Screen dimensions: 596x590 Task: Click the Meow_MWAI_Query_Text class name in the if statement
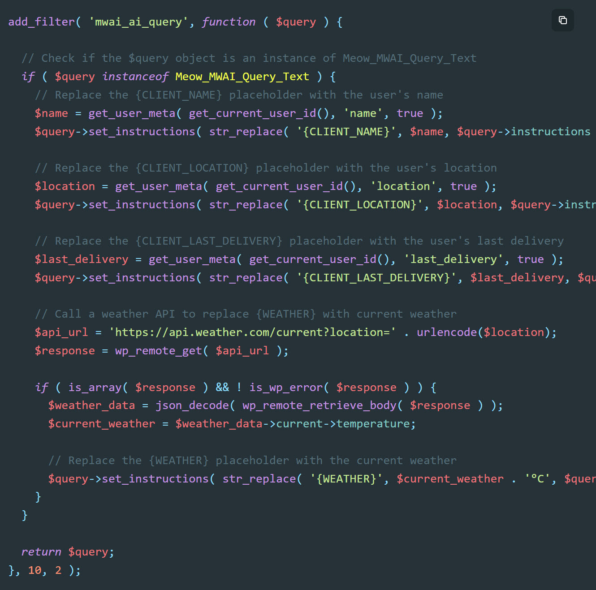click(242, 77)
